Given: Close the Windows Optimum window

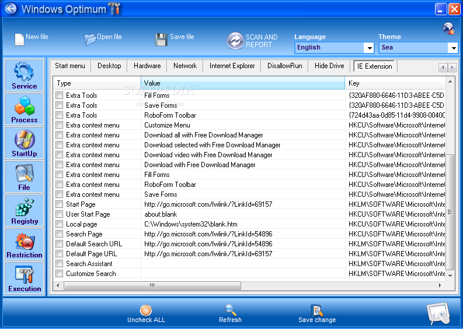Looking at the screenshot, I should pyautogui.click(x=454, y=9).
